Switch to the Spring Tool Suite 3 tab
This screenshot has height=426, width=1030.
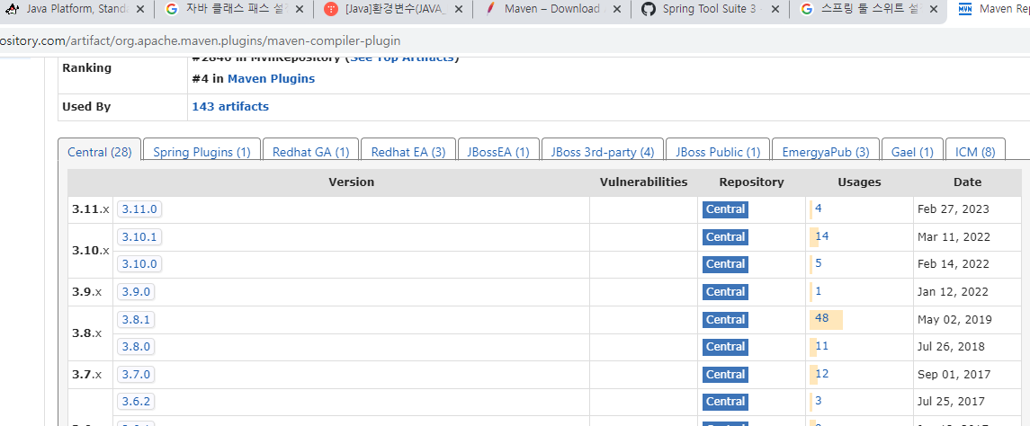(x=710, y=9)
